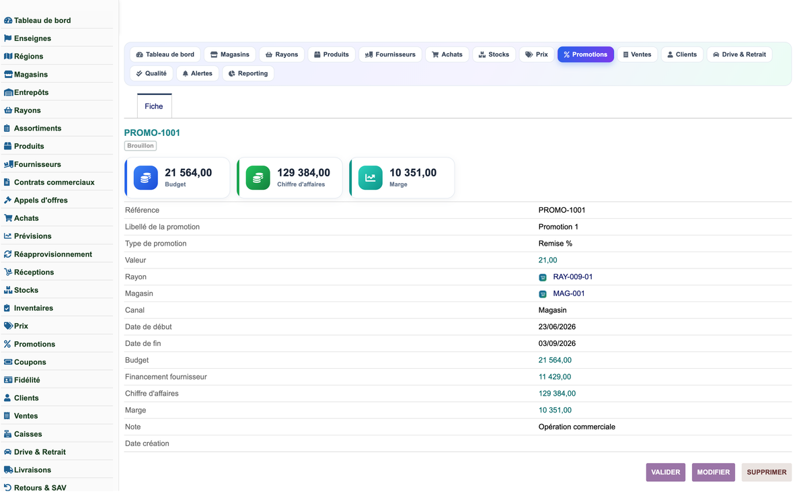Click the Tableau de bord sidebar icon

(8, 21)
